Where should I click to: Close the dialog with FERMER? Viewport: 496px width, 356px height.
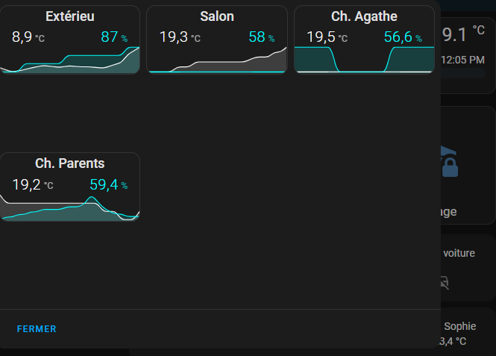37,328
